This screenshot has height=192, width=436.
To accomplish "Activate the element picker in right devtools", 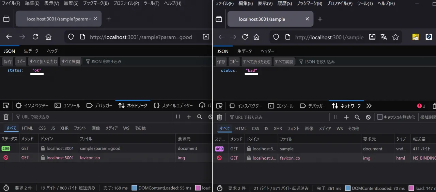I will coord(219,106).
